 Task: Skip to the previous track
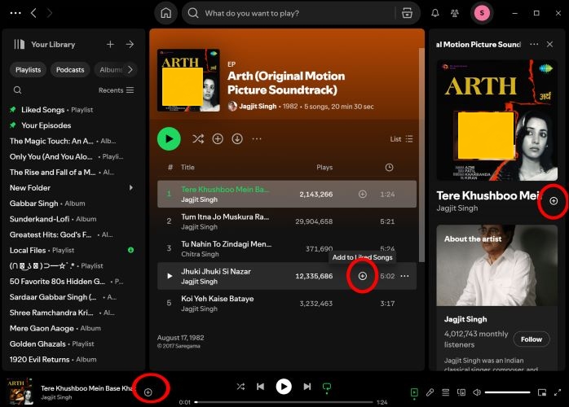(260, 387)
